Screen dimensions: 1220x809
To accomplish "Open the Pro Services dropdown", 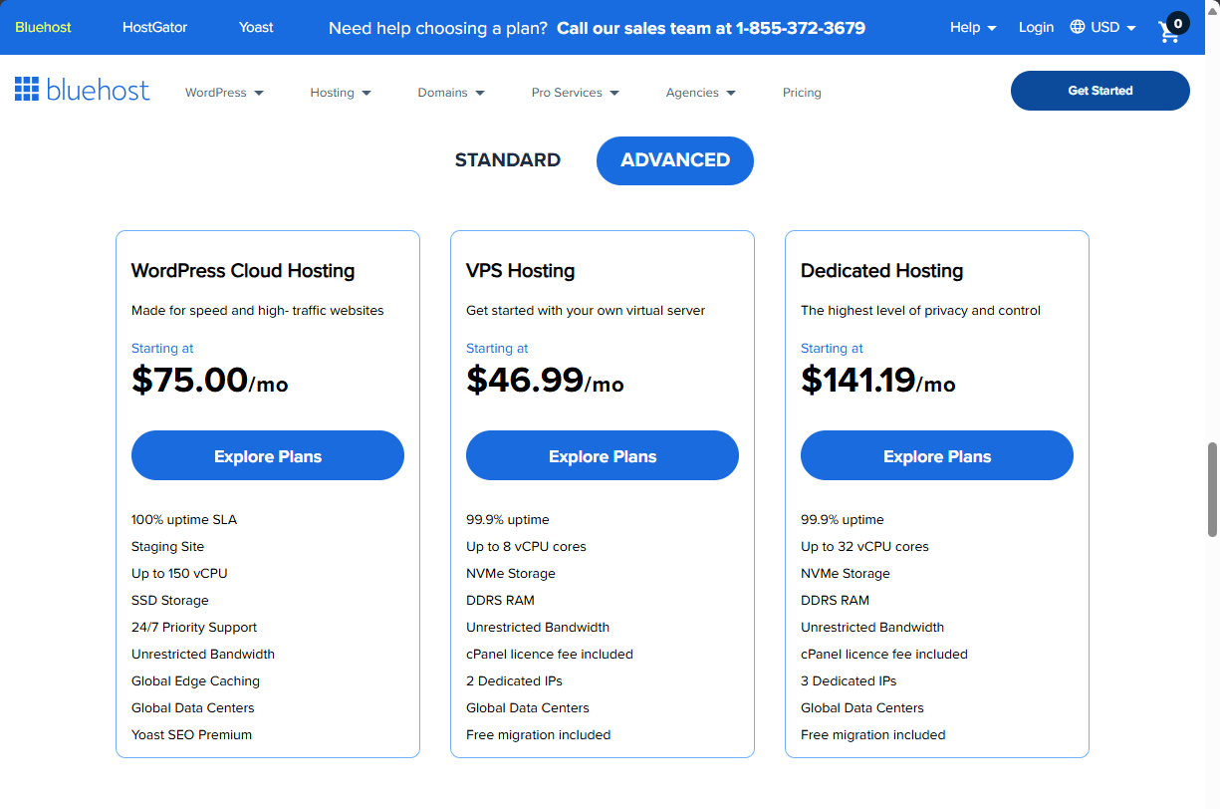I will tap(575, 92).
